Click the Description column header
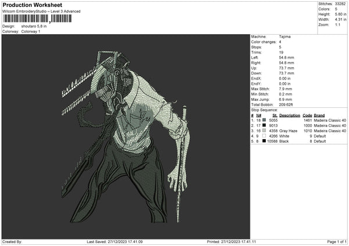This screenshot has height=246, width=349. [290, 115]
